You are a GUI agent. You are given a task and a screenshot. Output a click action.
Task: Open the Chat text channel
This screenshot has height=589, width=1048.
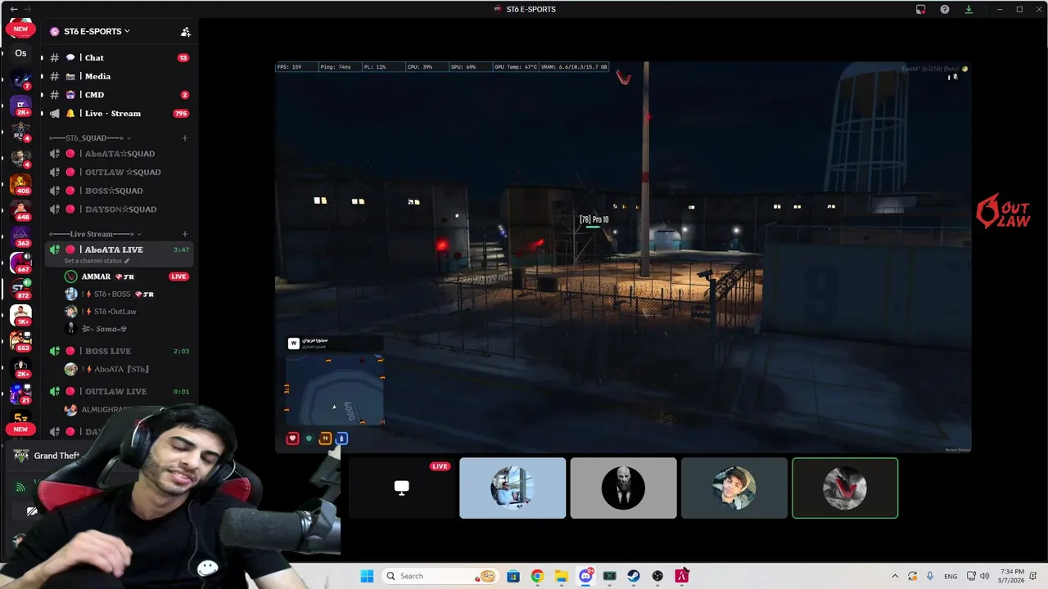[119, 58]
